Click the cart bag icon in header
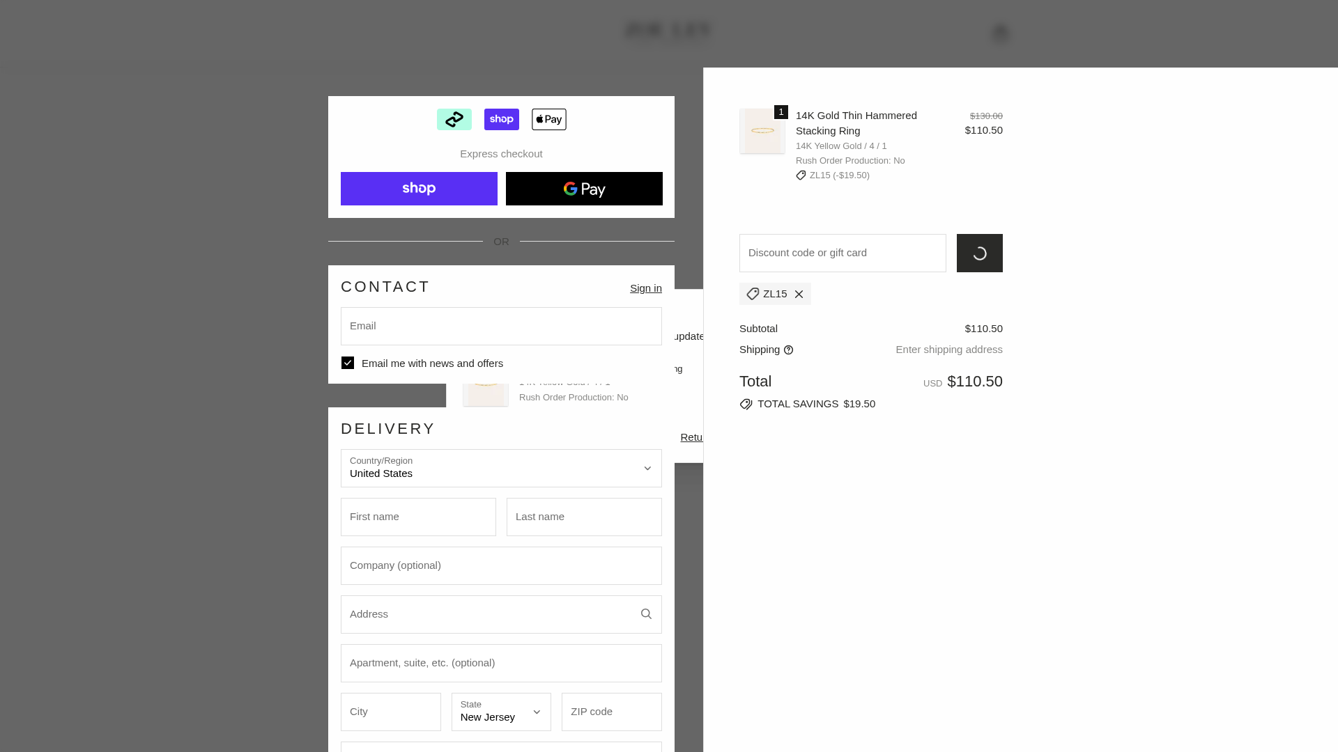This screenshot has width=1338, height=752. (999, 33)
